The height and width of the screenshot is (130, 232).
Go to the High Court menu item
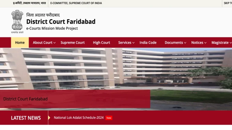pos(101,43)
